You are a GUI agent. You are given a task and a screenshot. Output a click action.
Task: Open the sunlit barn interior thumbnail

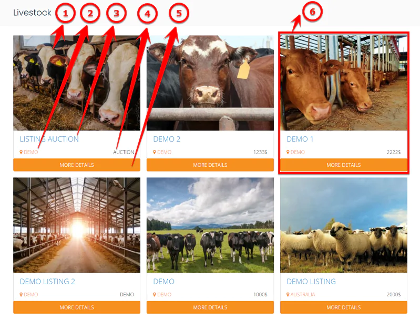pos(77,226)
